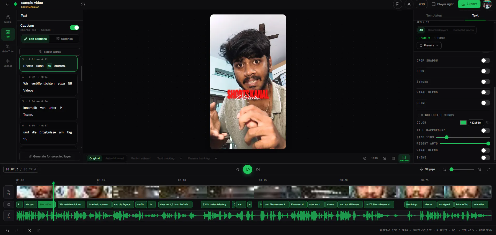Screen dimensions: 496x235
Task: Play the video with green button
Action: point(248,169)
